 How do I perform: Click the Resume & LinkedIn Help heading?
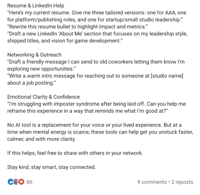[x=36, y=6]
